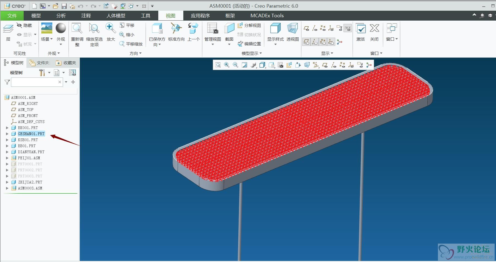496x262 pixels.
Task: Click command search icon at ribbon right
Action: 482,16
